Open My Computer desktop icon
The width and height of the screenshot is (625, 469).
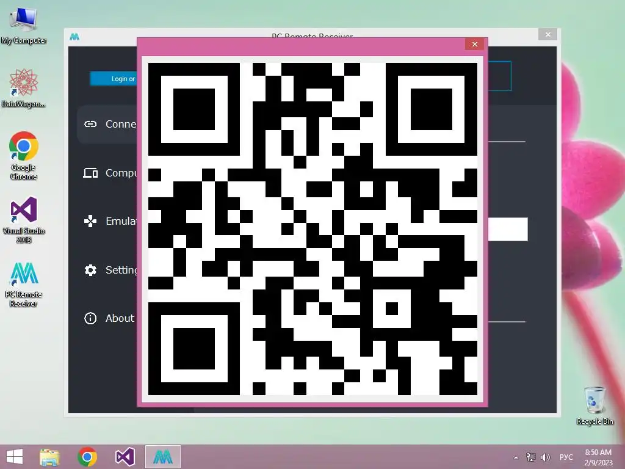pos(24,26)
